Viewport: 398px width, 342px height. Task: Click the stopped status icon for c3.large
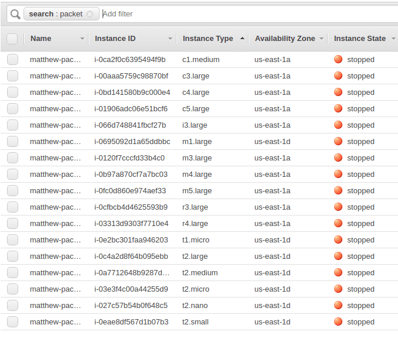[x=338, y=76]
